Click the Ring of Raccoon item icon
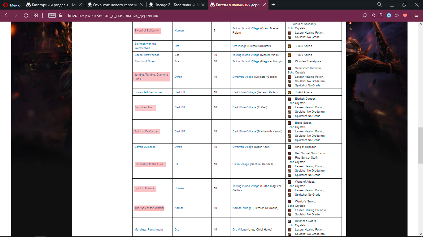The image size is (423, 237). click(289, 147)
